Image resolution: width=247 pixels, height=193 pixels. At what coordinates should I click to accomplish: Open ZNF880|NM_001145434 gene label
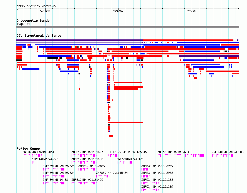(x=112, y=173)
